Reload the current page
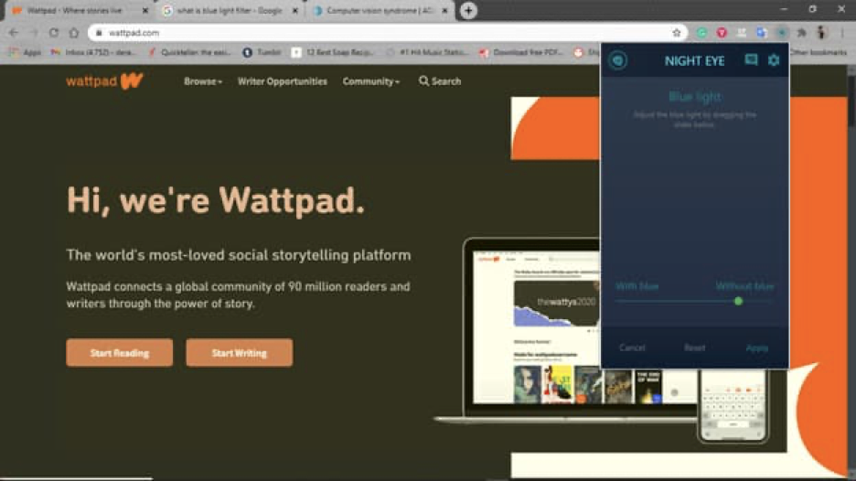Viewport: 856px width, 481px height. [53, 33]
